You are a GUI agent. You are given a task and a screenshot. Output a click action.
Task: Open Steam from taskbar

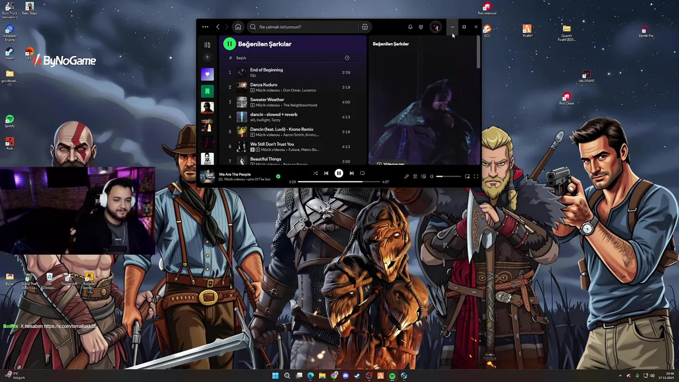point(357,376)
